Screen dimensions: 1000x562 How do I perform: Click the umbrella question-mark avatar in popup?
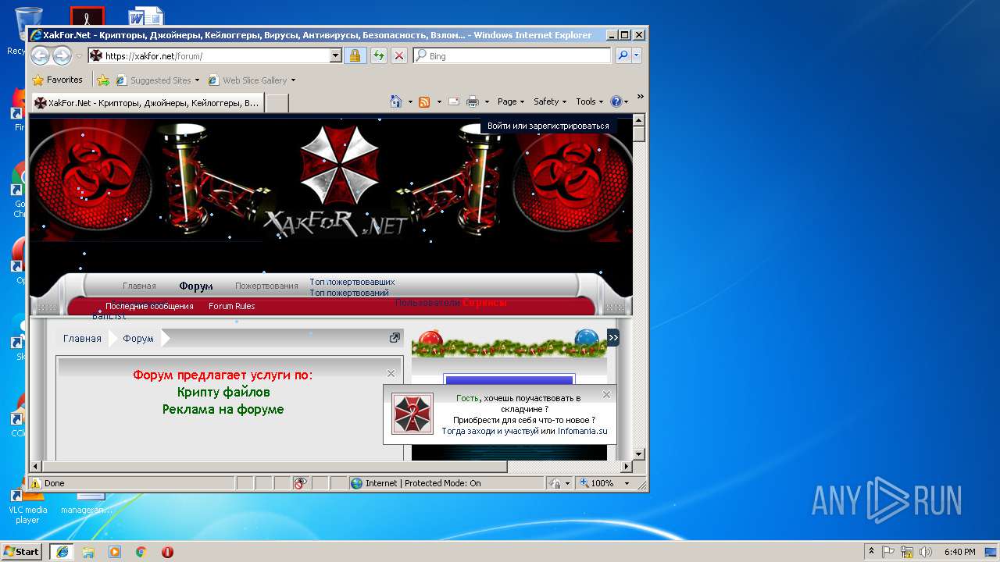(x=412, y=414)
